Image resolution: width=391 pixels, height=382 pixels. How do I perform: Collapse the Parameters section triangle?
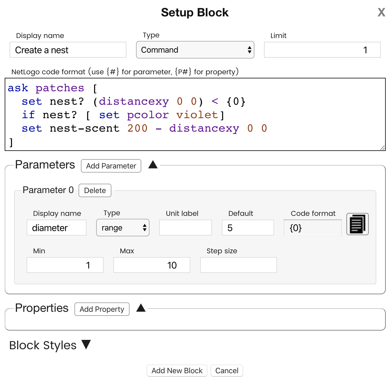(153, 165)
